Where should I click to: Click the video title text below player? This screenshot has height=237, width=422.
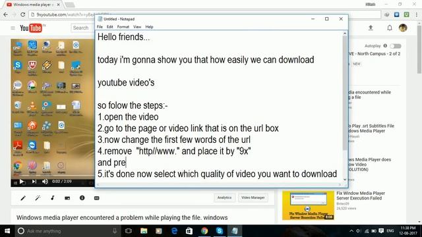pos(122,217)
